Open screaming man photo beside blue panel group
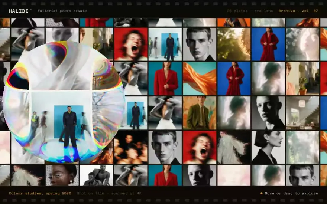327x204 pixels. click(x=131, y=45)
